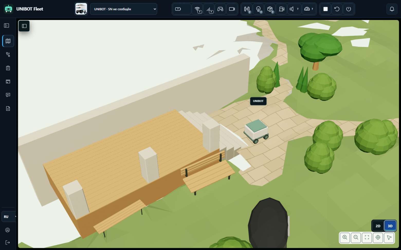401x250 pixels.
Task: Click the speedometer gauge icon
Action: click(x=309, y=9)
